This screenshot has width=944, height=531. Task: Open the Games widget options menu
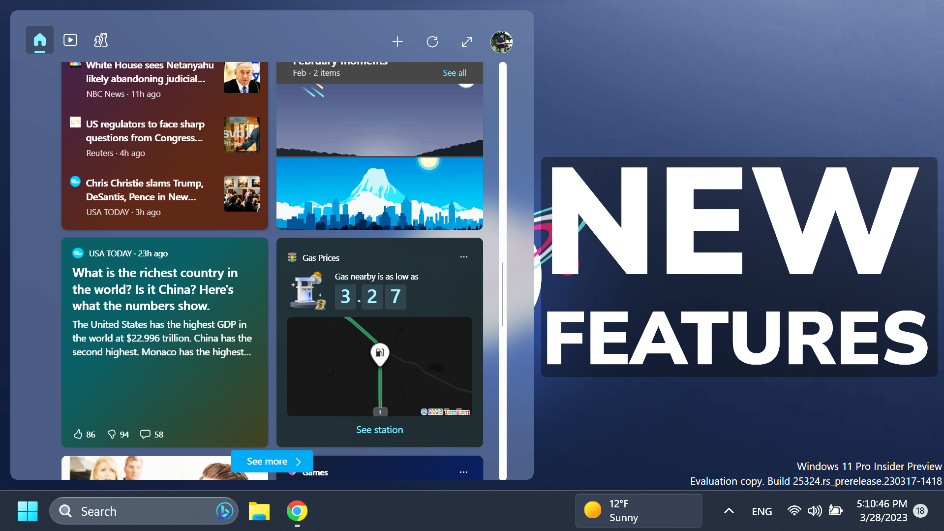[463, 472]
